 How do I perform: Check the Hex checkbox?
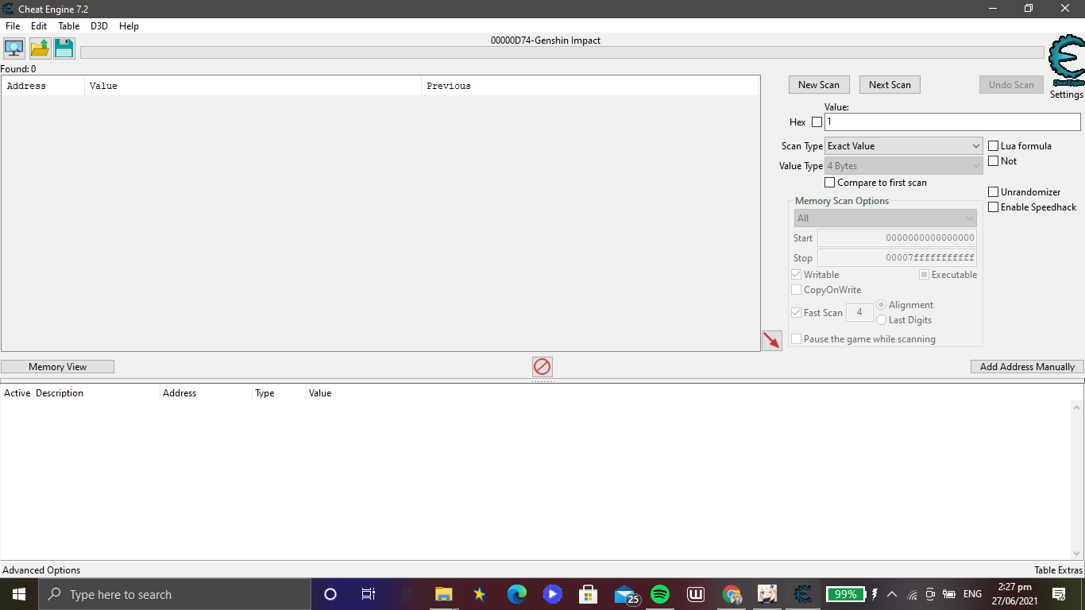[x=817, y=122]
